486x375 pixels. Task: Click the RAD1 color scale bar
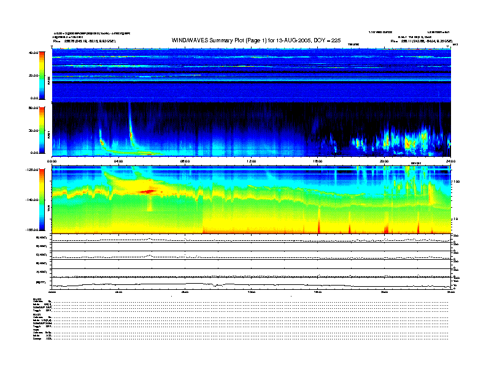pyautogui.click(x=42, y=131)
